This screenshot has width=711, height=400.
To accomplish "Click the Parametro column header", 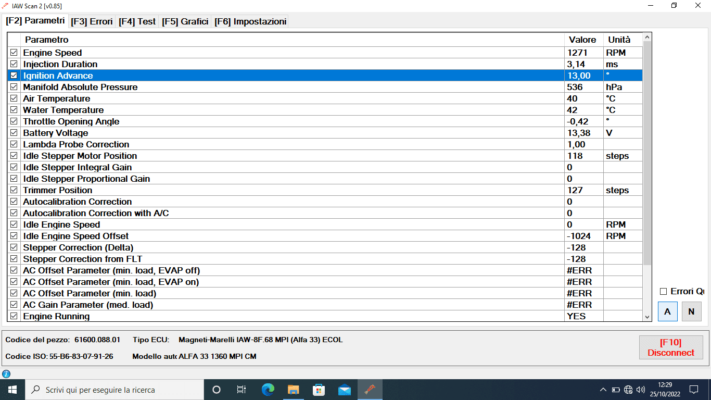I will (293, 40).
